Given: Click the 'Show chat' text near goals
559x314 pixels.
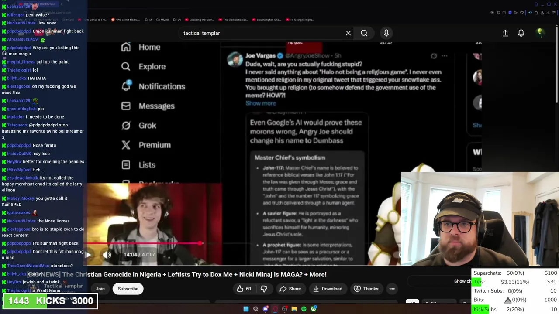Looking at the screenshot, I should pyautogui.click(x=463, y=281).
